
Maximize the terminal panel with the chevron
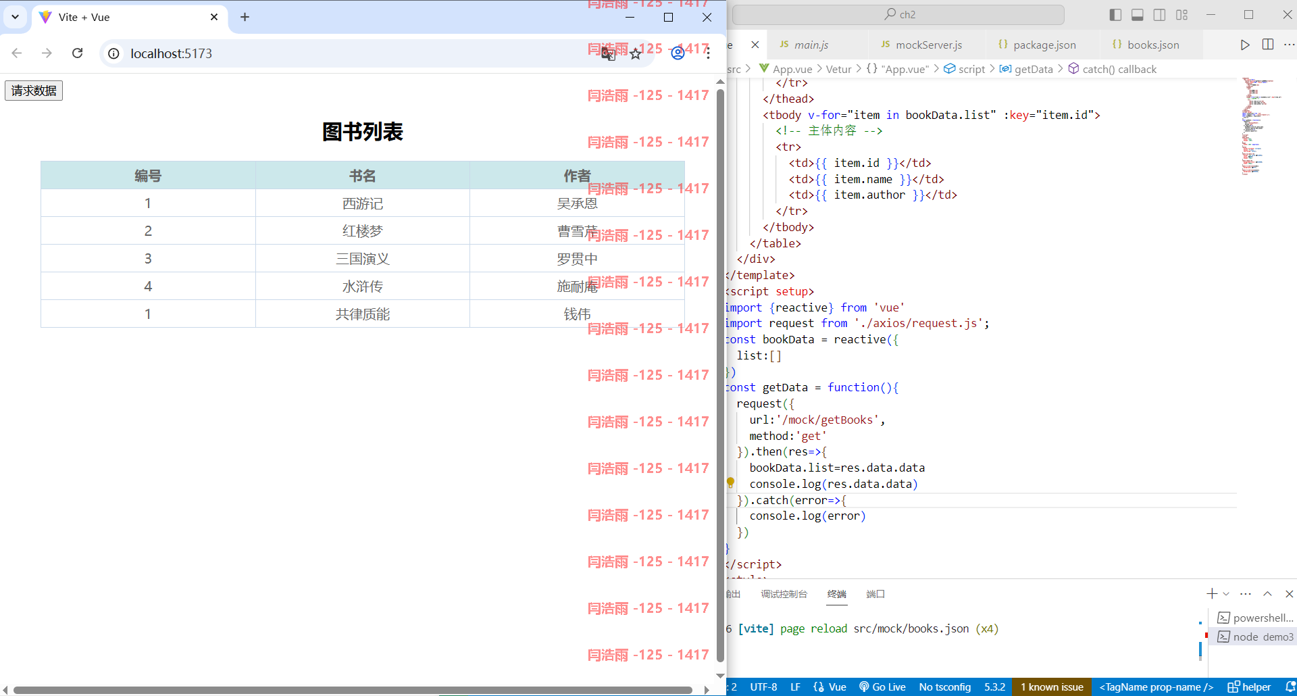pos(1267,594)
